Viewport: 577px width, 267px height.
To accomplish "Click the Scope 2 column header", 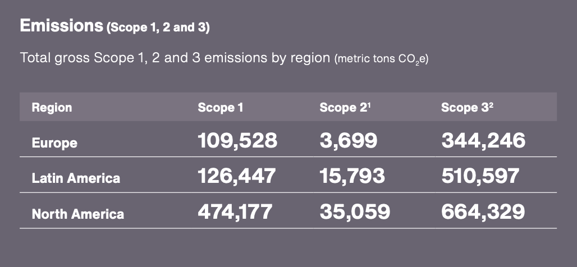I will coord(345,107).
